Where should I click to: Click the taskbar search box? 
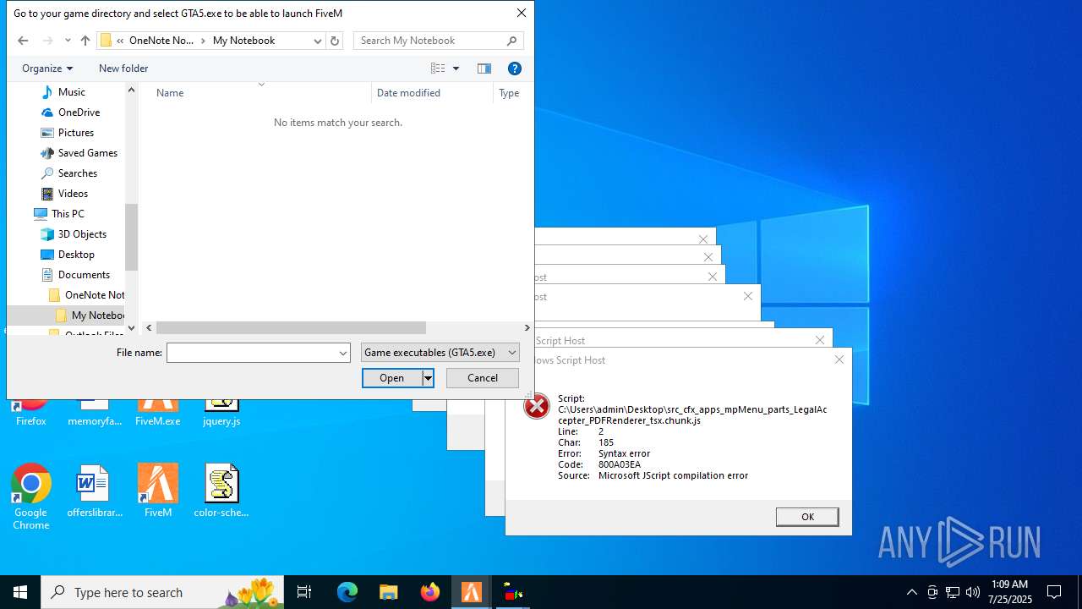(x=163, y=592)
